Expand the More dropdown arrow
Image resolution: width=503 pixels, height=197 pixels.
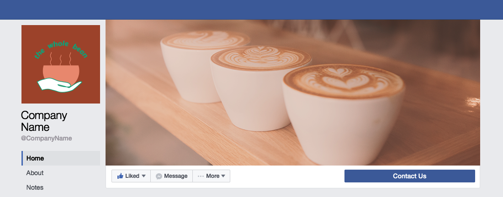pos(223,176)
